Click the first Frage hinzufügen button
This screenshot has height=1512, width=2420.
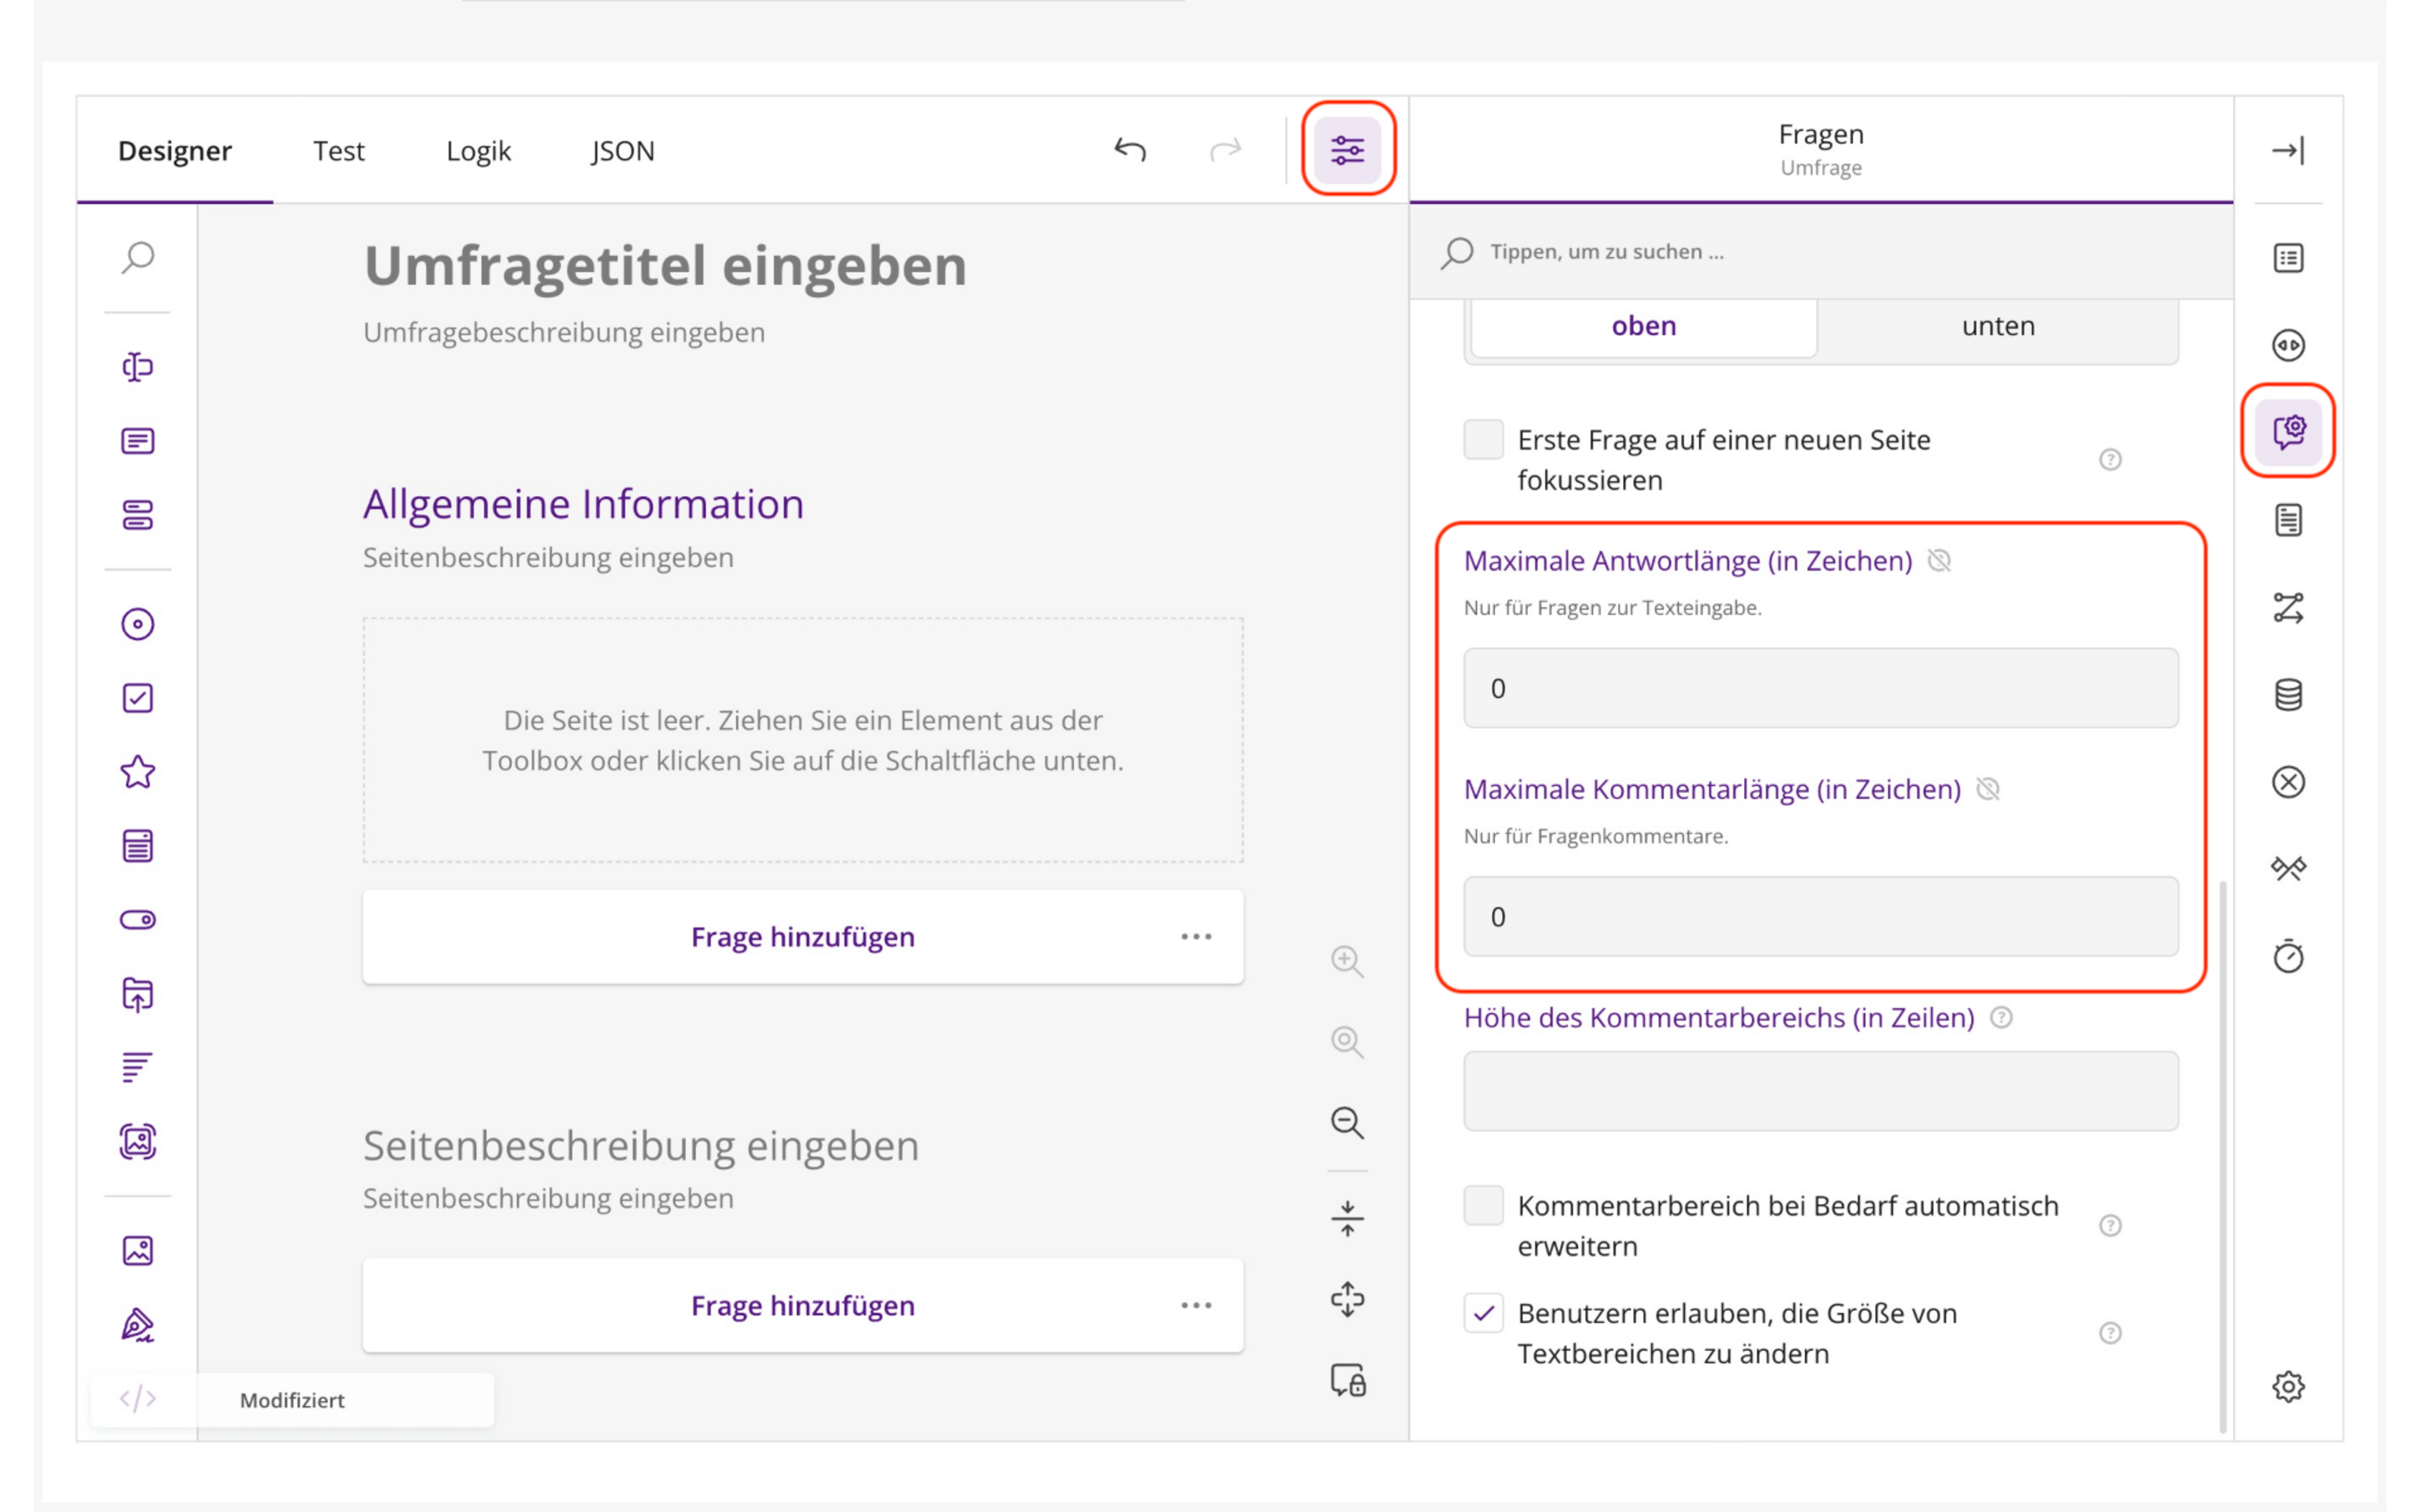803,937
